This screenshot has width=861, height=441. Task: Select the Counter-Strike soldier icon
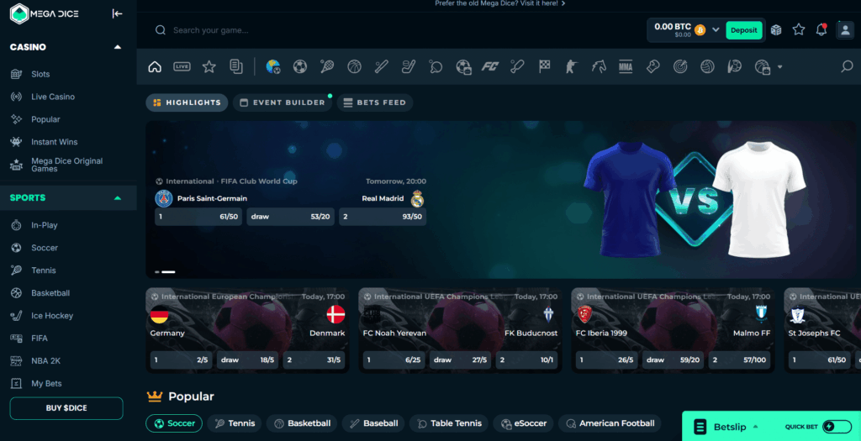[x=571, y=67]
